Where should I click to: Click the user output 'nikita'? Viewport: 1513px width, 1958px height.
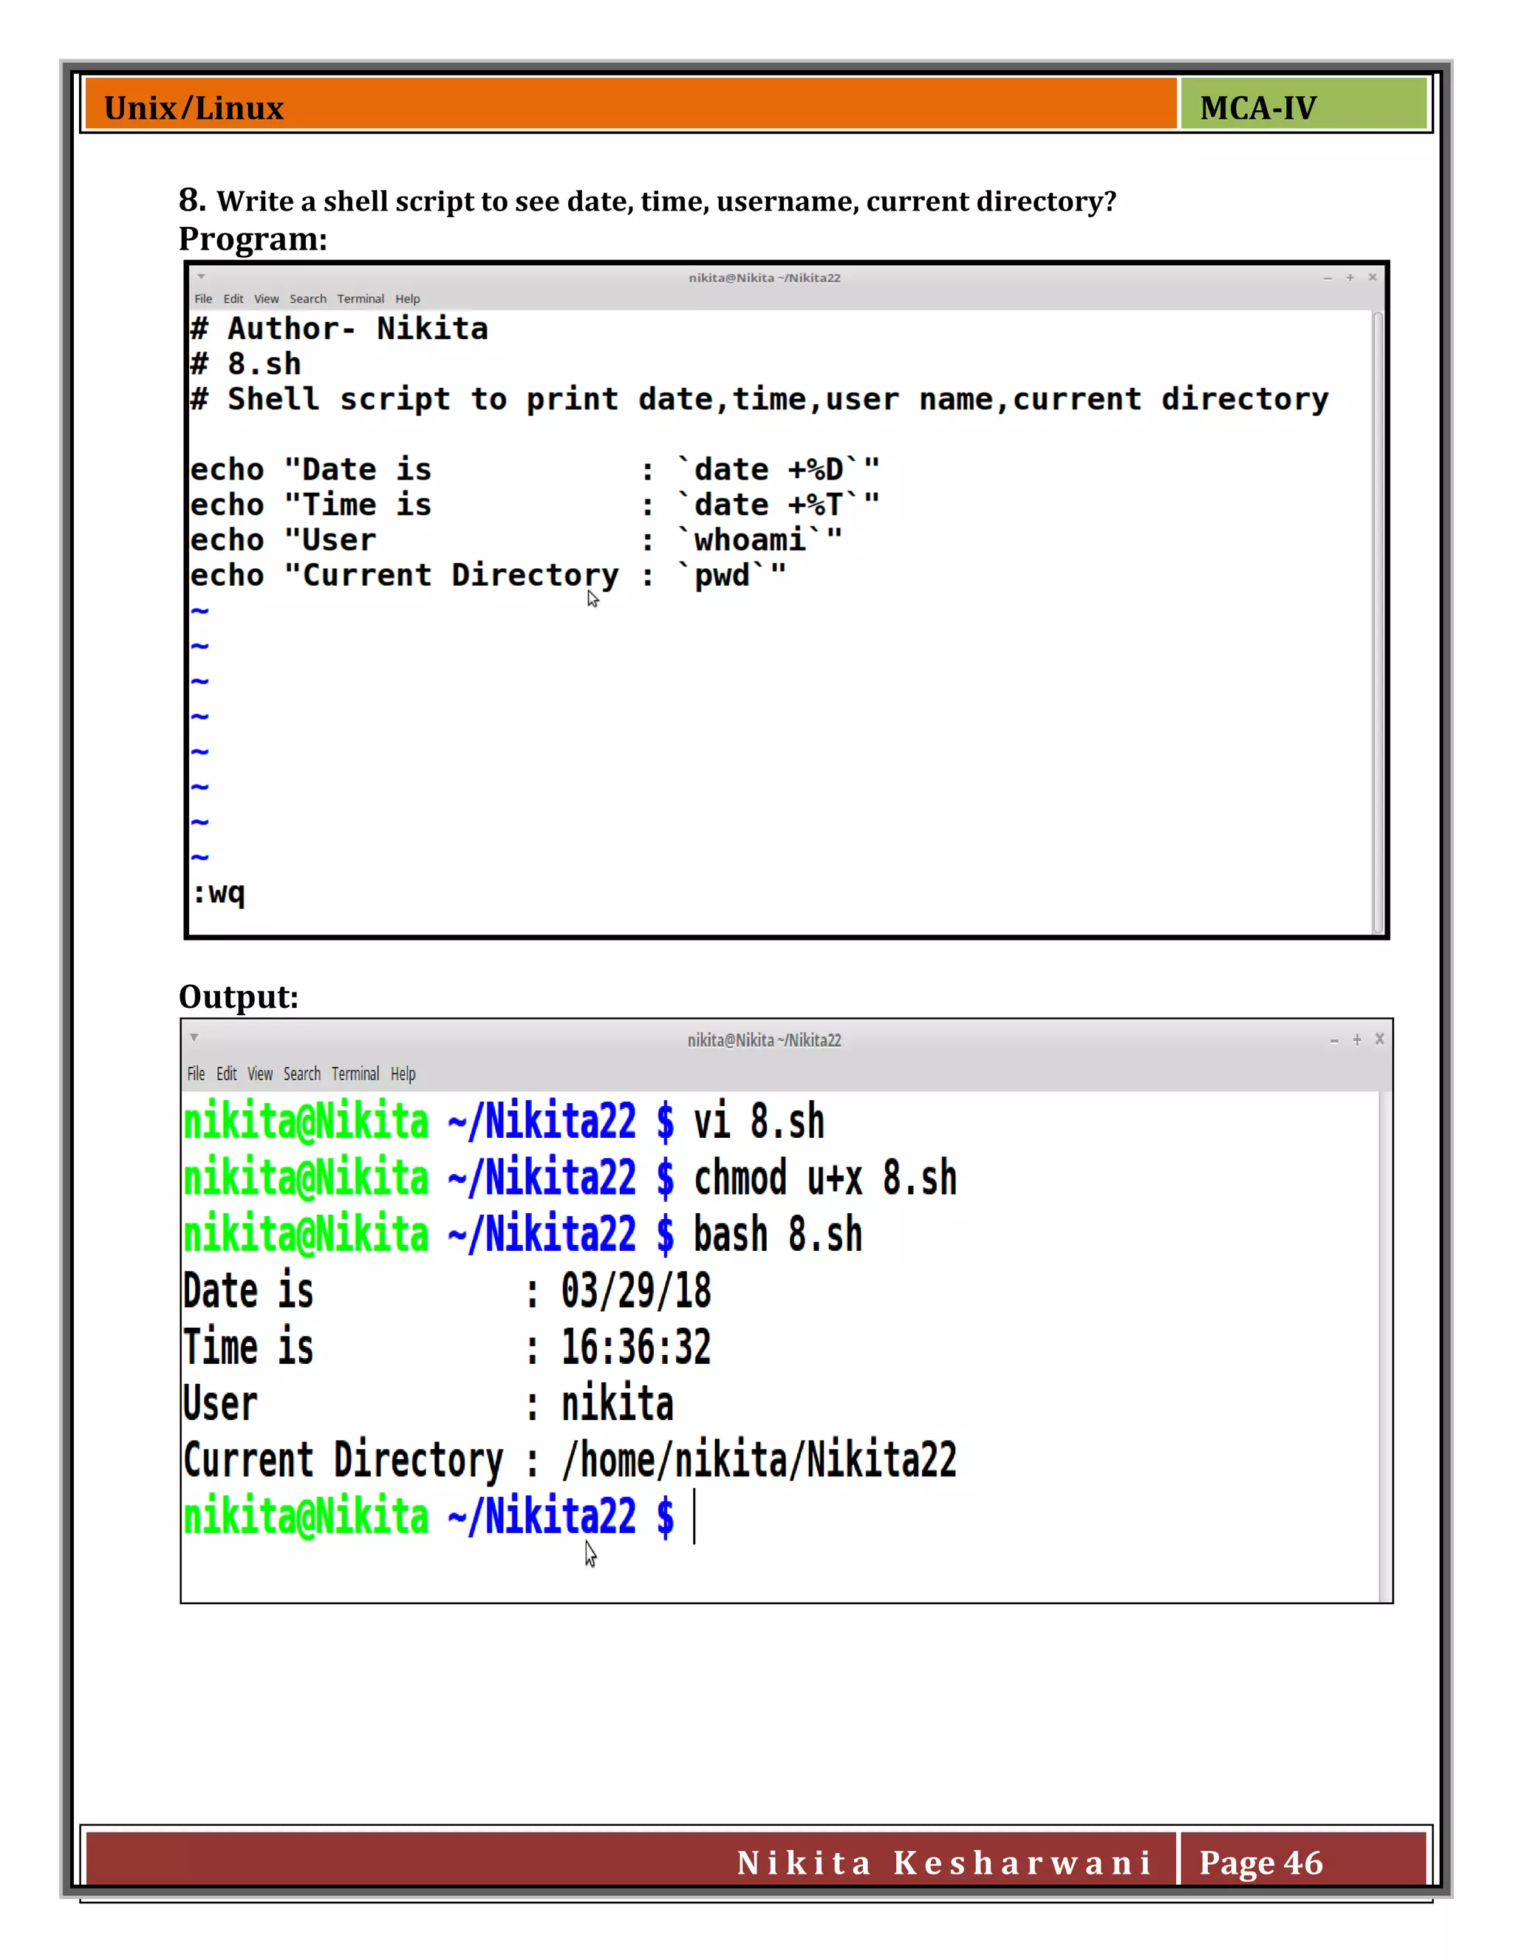(x=618, y=1404)
